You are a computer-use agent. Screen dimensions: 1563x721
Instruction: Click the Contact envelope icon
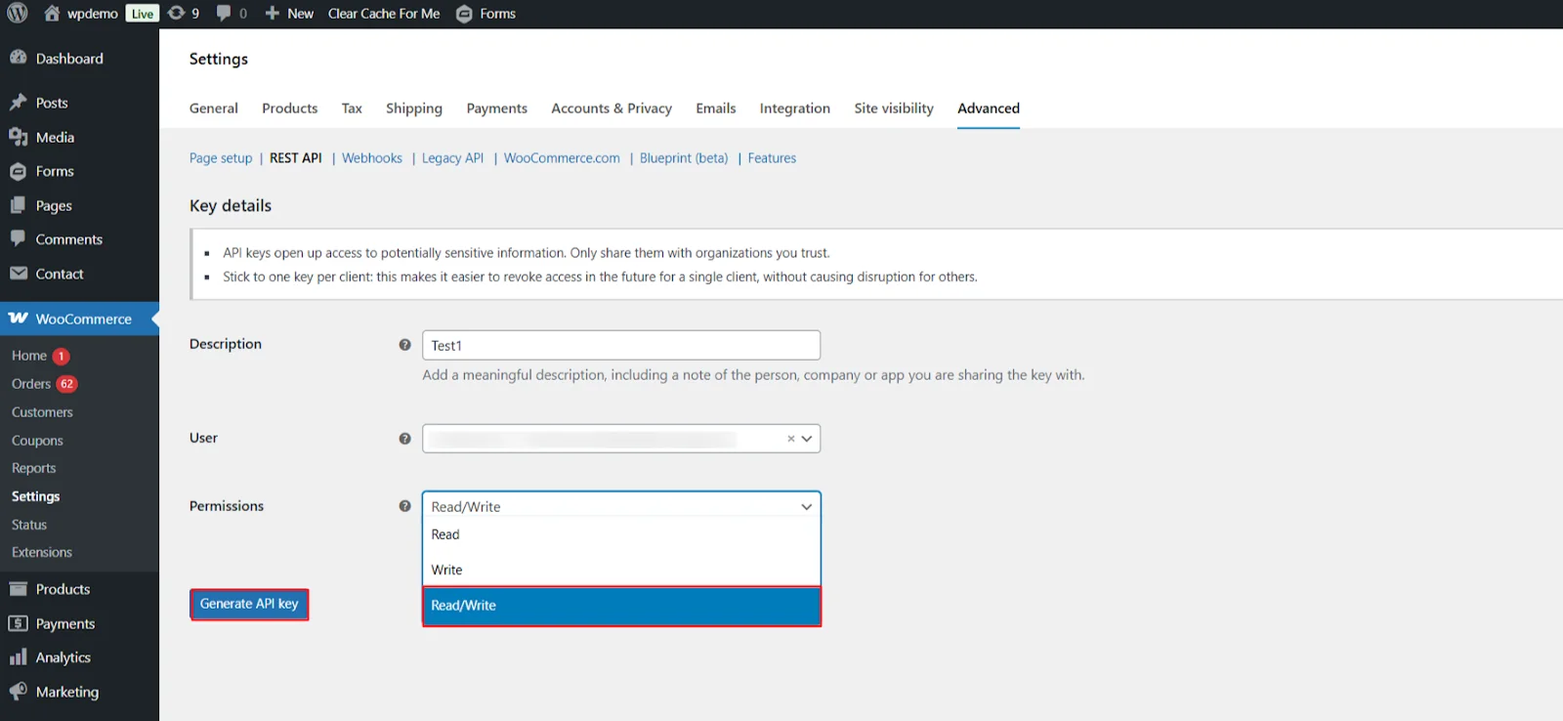pos(18,274)
